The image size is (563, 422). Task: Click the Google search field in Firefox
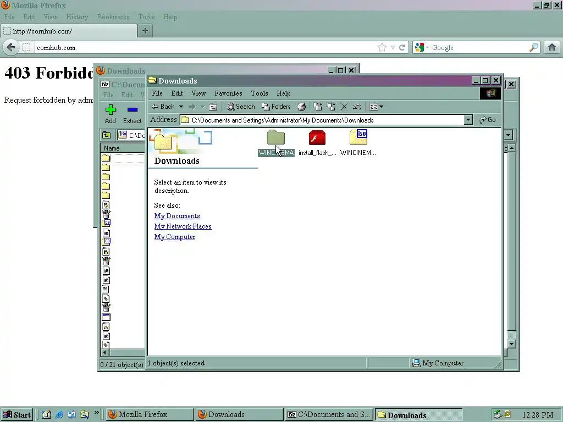tap(479, 48)
